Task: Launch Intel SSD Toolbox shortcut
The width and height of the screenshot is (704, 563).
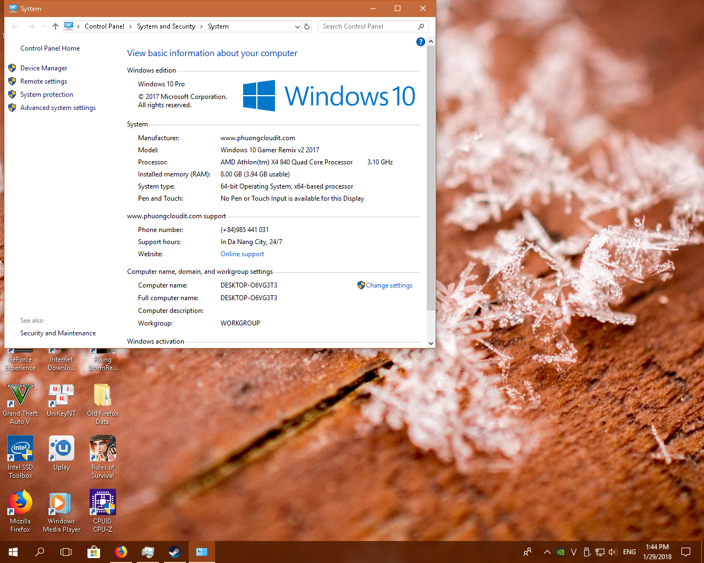Action: click(x=20, y=457)
